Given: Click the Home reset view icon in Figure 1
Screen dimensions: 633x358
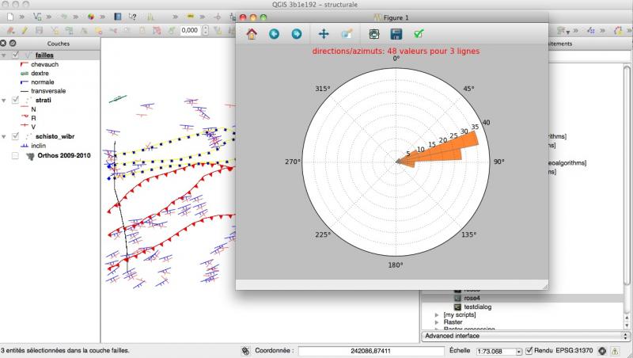Looking at the screenshot, I should [x=252, y=34].
